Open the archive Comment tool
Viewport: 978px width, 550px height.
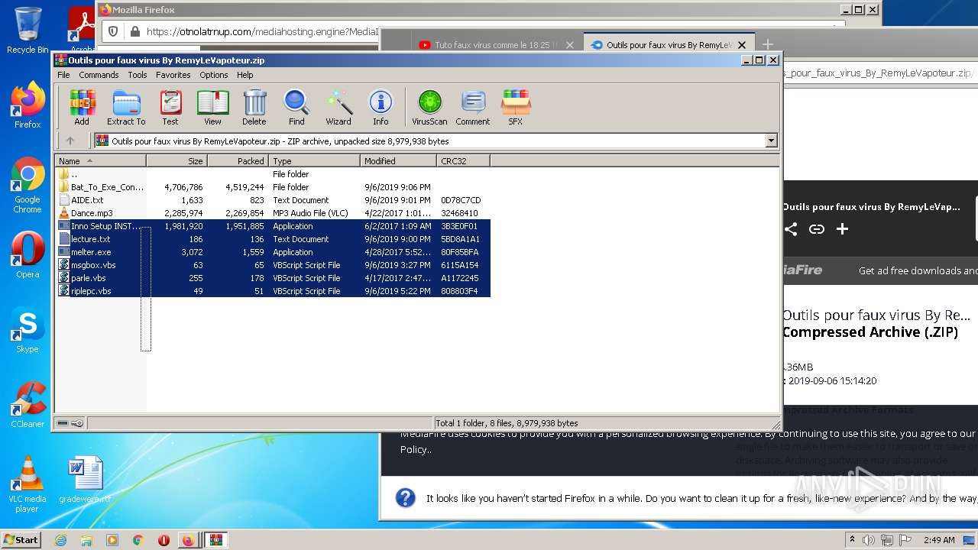click(473, 108)
